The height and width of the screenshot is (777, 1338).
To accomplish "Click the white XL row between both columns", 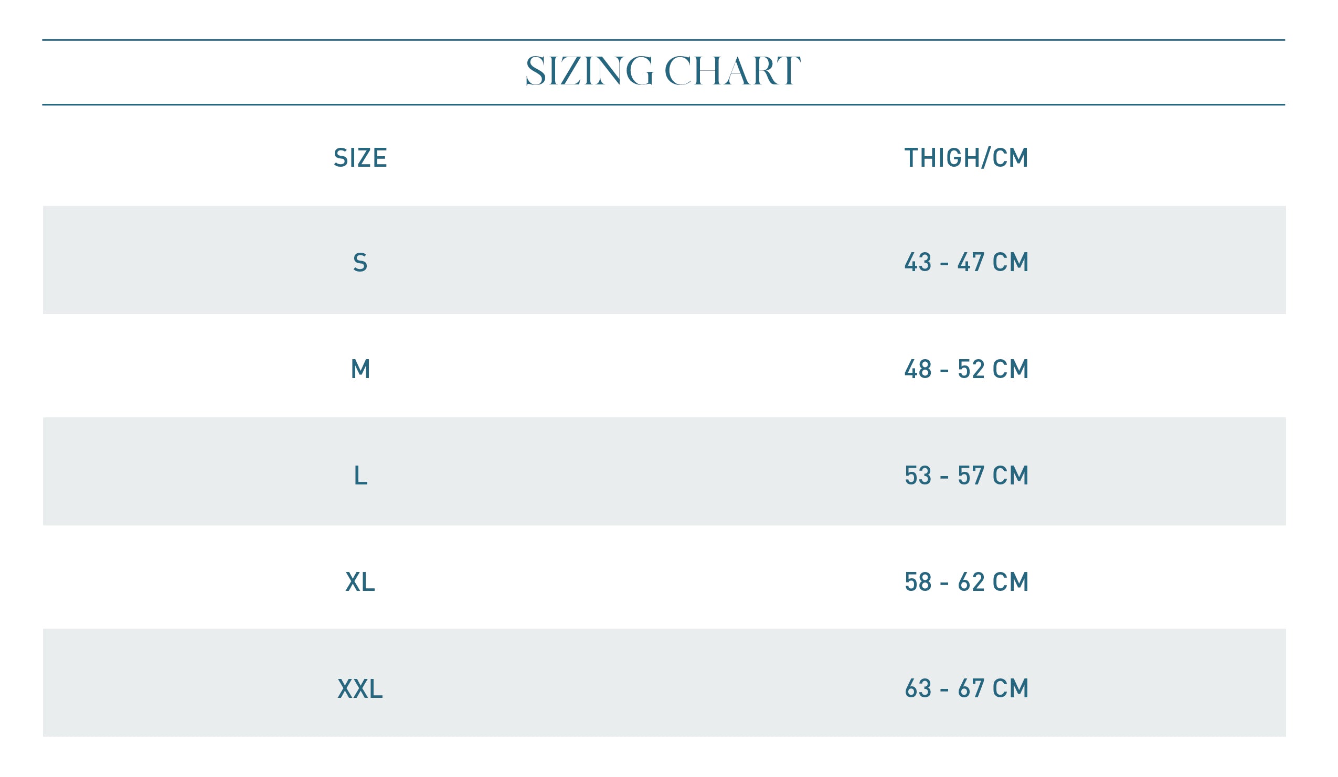I will [664, 579].
